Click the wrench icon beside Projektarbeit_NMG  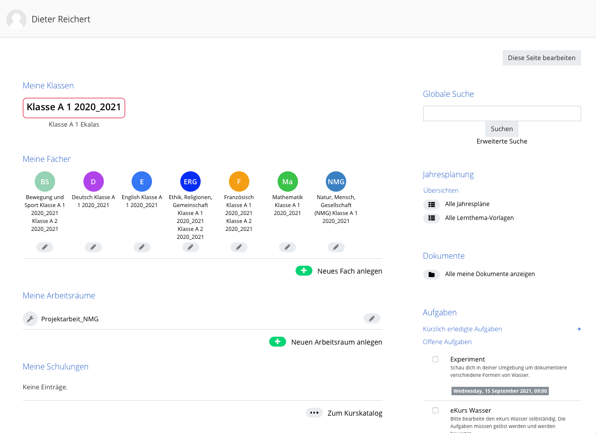pos(30,319)
